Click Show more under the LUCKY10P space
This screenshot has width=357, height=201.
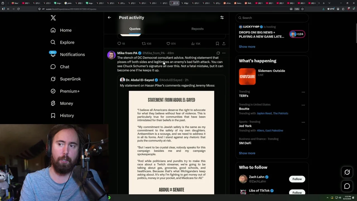tap(247, 47)
